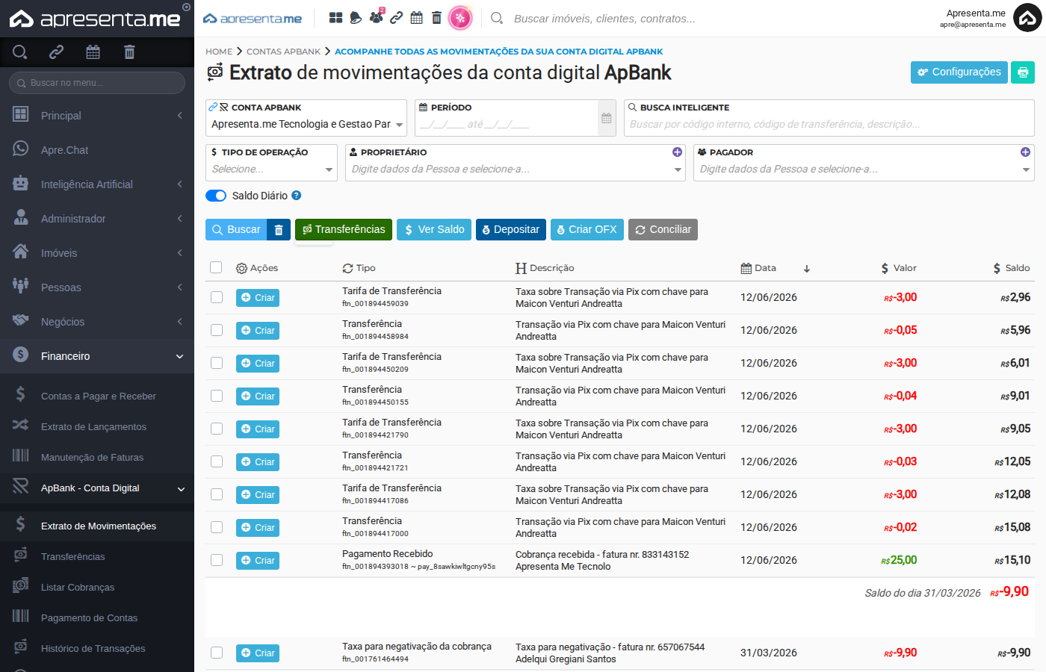Screen dimensions: 1046x672
Task: Check row ftn_001894458984 checkbox
Action: (217, 330)
